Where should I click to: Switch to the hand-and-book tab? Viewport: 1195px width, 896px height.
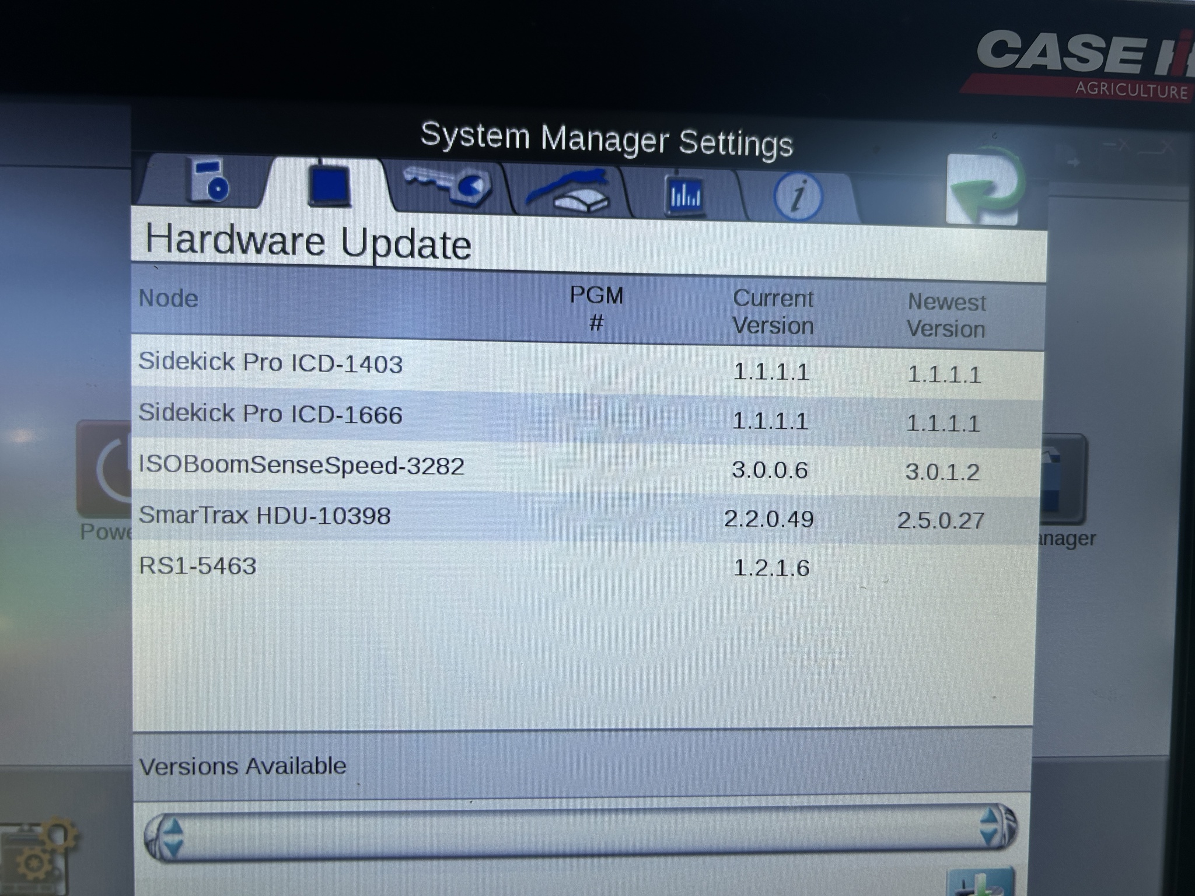(567, 190)
